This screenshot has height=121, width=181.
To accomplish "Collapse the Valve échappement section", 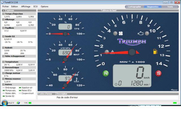I will 3,56.
